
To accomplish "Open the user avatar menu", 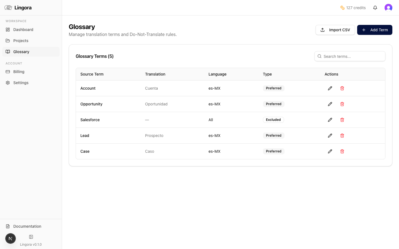I will 388,8.
